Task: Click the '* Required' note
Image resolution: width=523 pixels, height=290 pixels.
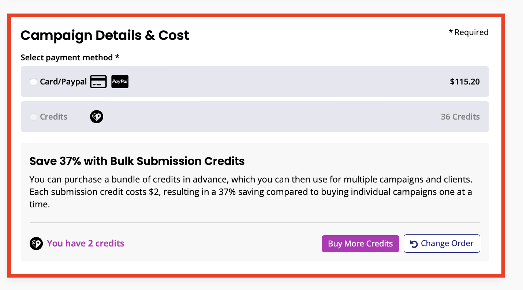Action: [468, 32]
